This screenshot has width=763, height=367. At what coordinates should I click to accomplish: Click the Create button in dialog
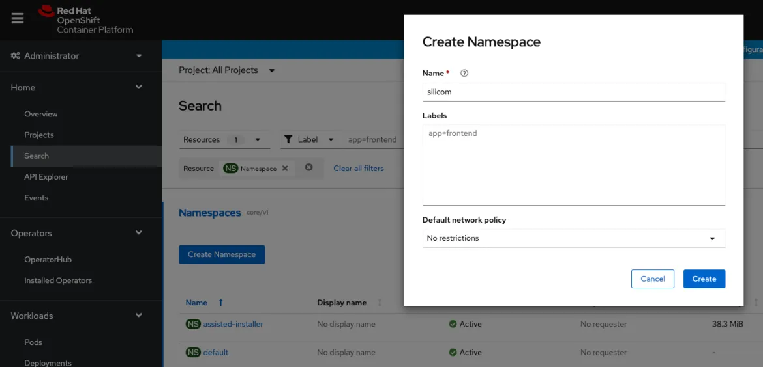tap(704, 279)
